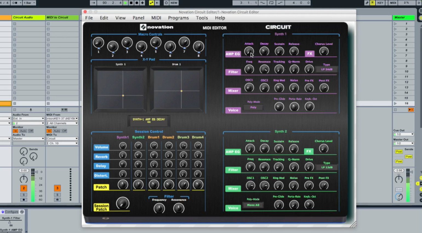
Task: Click the Synth 2 FX button
Action: click(x=309, y=151)
